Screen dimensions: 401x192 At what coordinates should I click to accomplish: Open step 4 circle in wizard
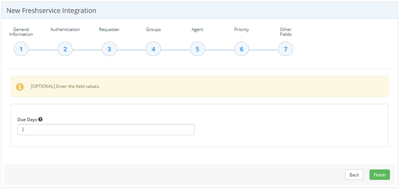[153, 49]
